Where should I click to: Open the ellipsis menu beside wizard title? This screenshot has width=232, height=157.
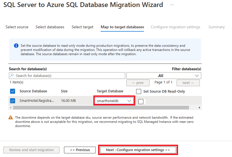(172, 5)
